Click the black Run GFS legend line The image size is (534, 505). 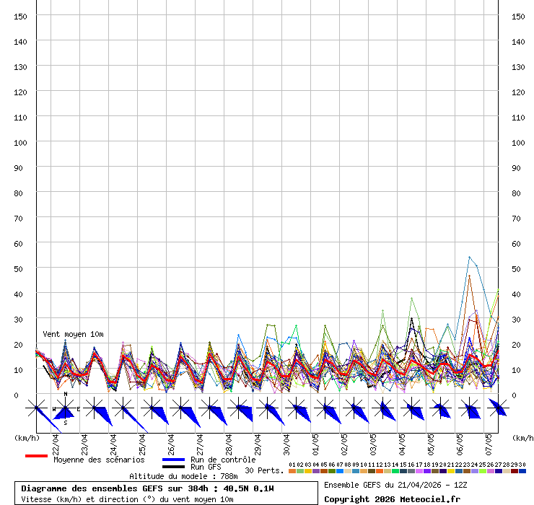(174, 467)
